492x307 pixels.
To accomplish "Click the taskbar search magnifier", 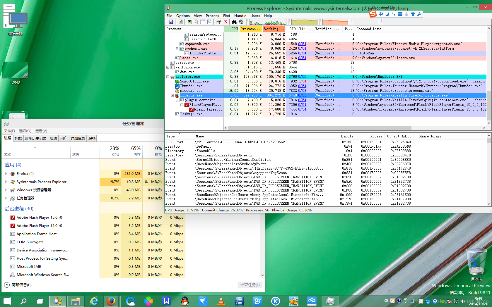I will click(23, 301).
